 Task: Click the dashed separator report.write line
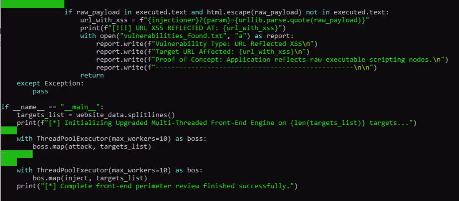click(x=236, y=67)
